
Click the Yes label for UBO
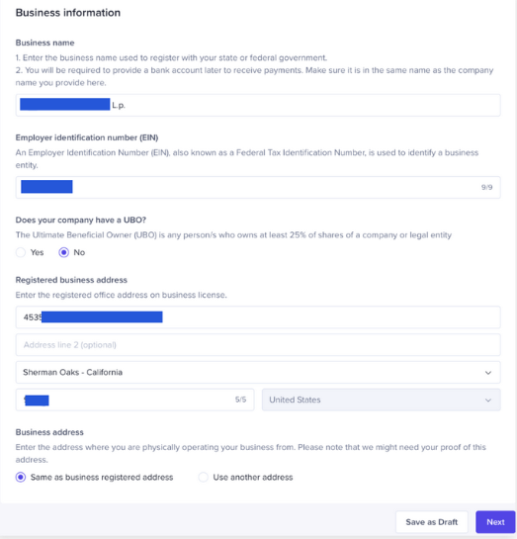click(x=38, y=252)
